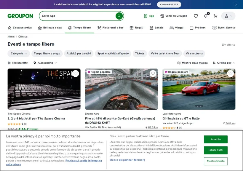
Task: Expand the Ordina per sort dropdown
Action: 224,63
